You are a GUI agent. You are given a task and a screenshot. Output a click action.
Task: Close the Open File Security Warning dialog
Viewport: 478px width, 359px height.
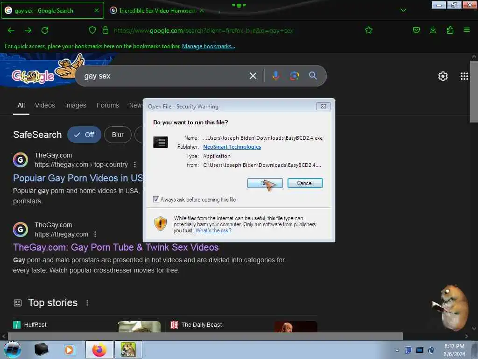click(323, 106)
